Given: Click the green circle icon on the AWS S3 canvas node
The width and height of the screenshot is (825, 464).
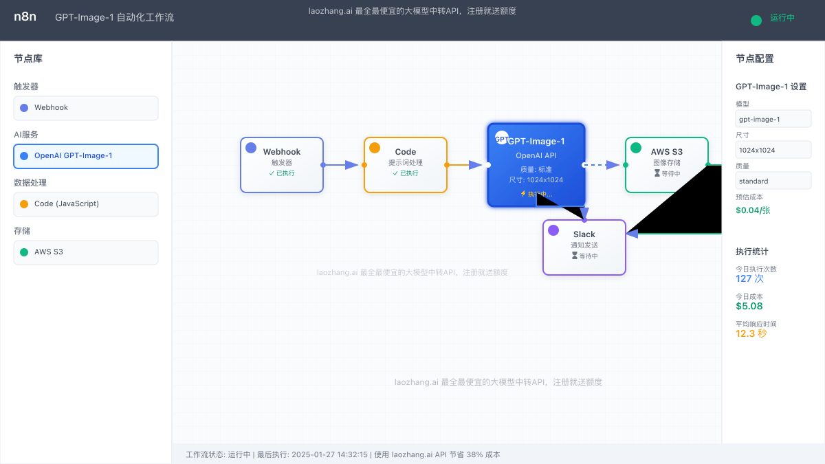Looking at the screenshot, I should point(636,148).
